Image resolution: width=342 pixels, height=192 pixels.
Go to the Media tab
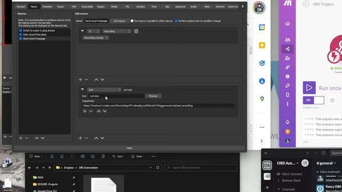coord(114,7)
